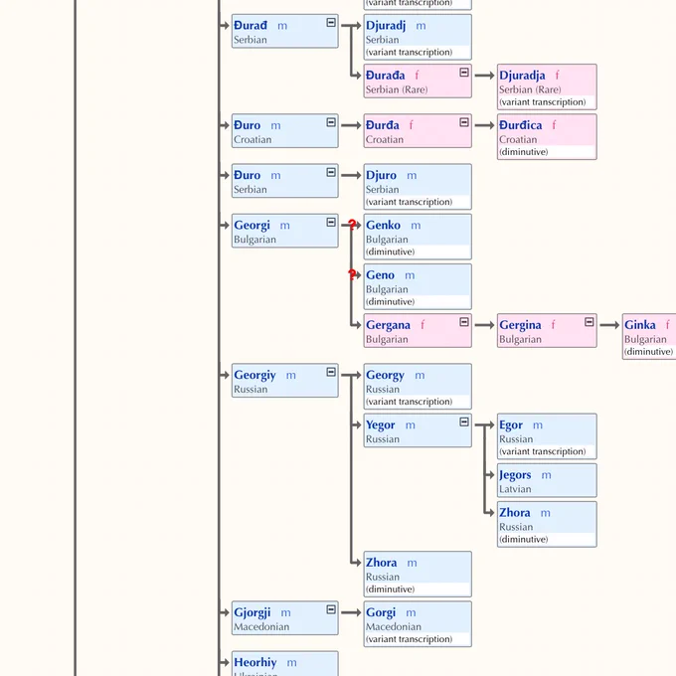The width and height of the screenshot is (676, 676).
Task: Collapse the Đurađa Serbian (Rare) branch
Action: click(x=464, y=73)
